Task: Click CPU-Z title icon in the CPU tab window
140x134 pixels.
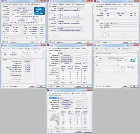Action: pyautogui.click(x=1, y=1)
